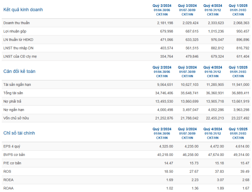Click the P/E cơ bản value 15.47

pyautogui.click(x=245, y=163)
